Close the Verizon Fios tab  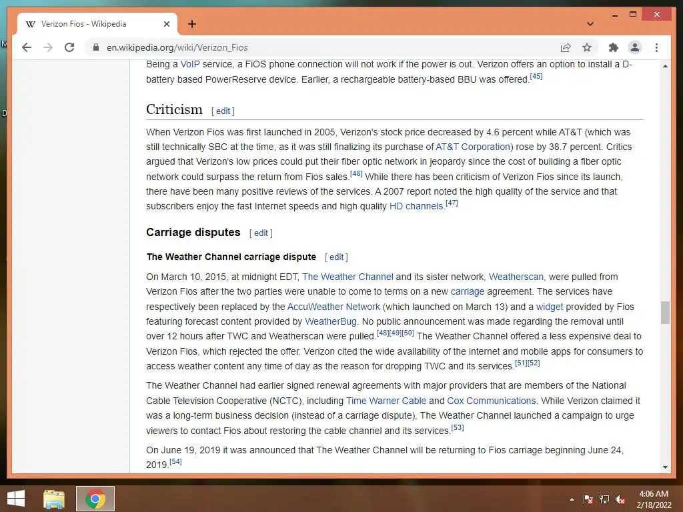tap(166, 24)
